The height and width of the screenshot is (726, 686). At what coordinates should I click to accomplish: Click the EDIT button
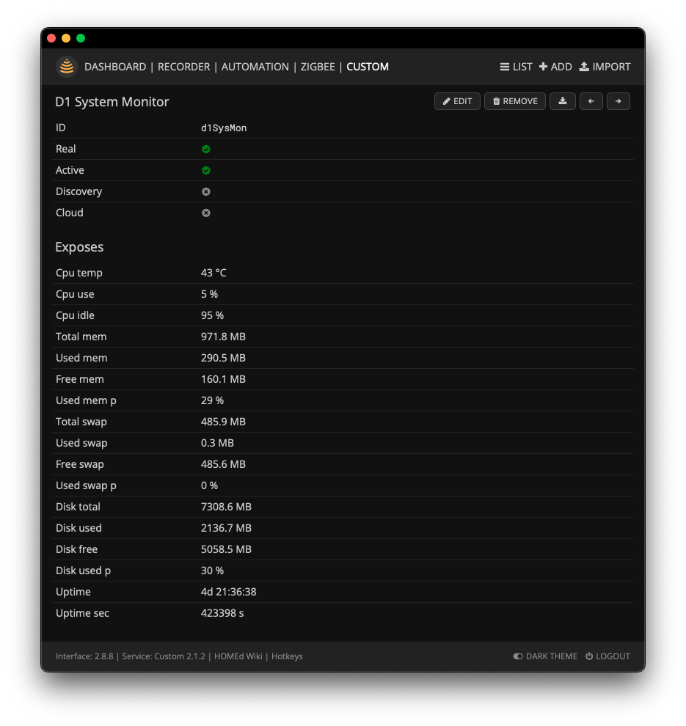pyautogui.click(x=457, y=101)
